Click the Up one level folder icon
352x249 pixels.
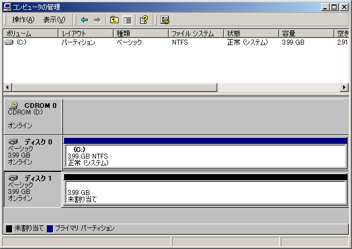pos(114,20)
